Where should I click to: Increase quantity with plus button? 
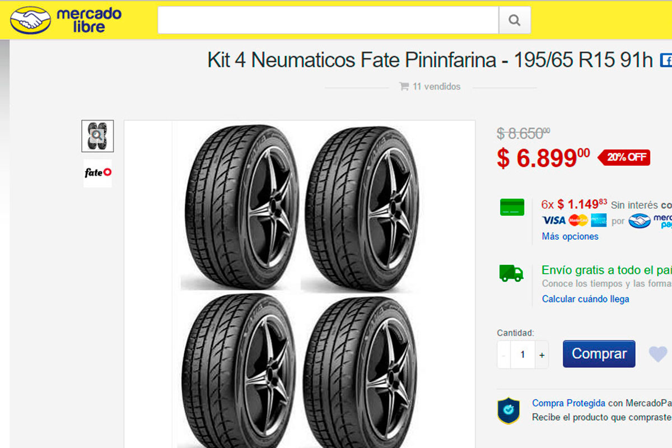542,355
